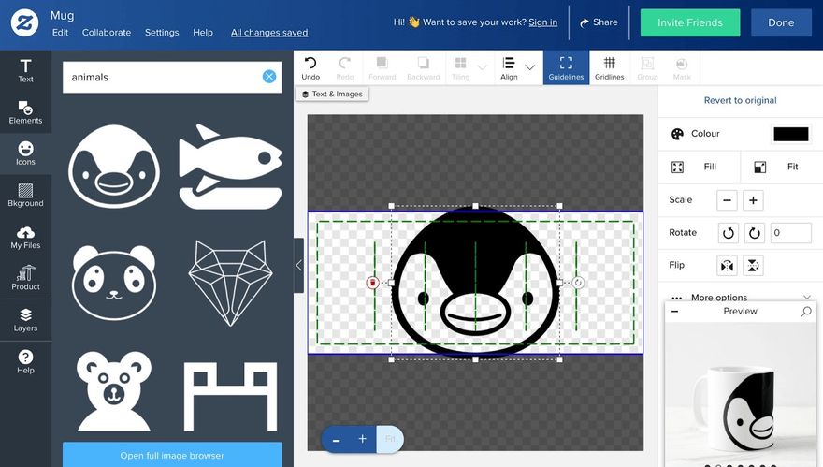Open the Bkground panel
Screen dimensions: 823x467
(25, 196)
